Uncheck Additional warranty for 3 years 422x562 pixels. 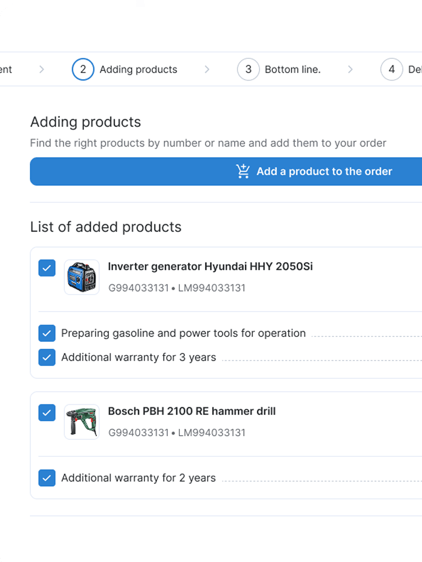[47, 357]
